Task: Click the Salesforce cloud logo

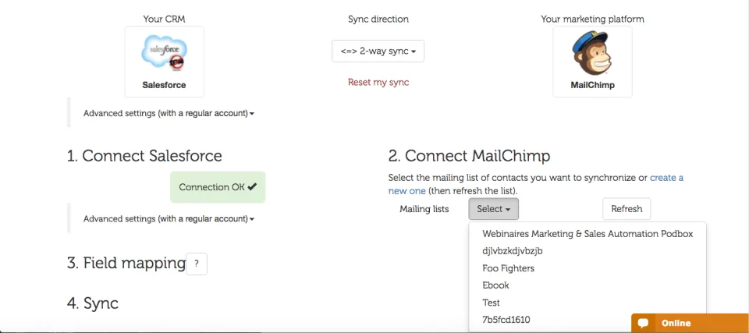Action: 164,52
